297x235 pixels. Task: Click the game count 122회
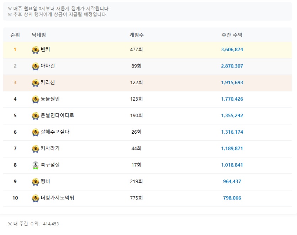click(136, 82)
